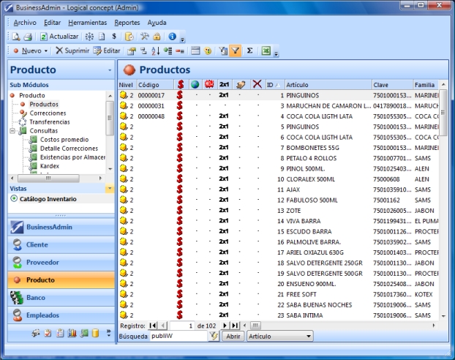
Task: Open the Herramientas menu
Action: [x=87, y=23]
